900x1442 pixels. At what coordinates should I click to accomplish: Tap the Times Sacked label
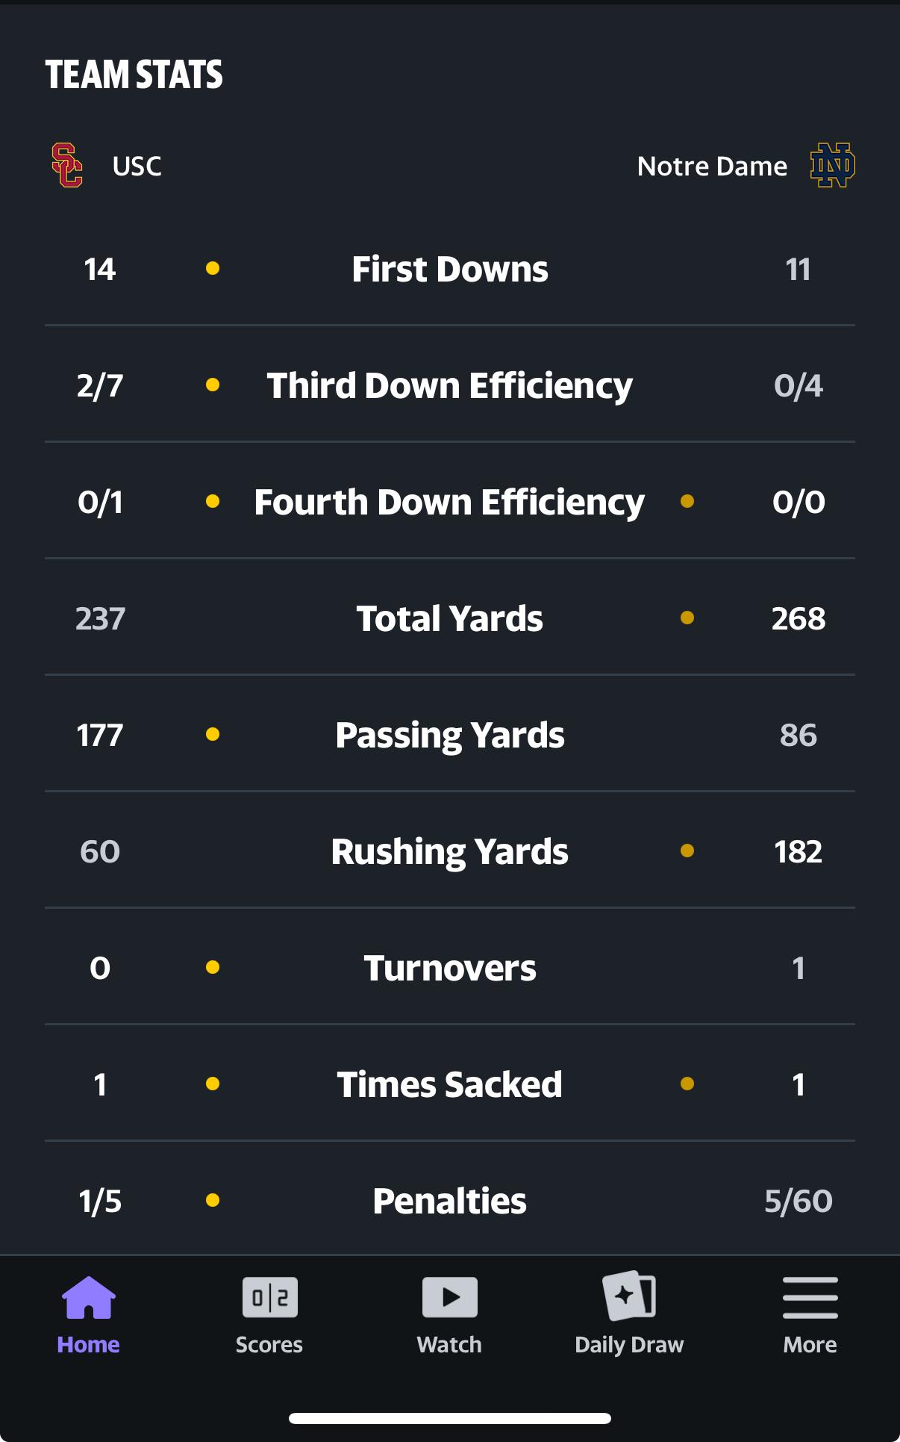click(450, 1085)
